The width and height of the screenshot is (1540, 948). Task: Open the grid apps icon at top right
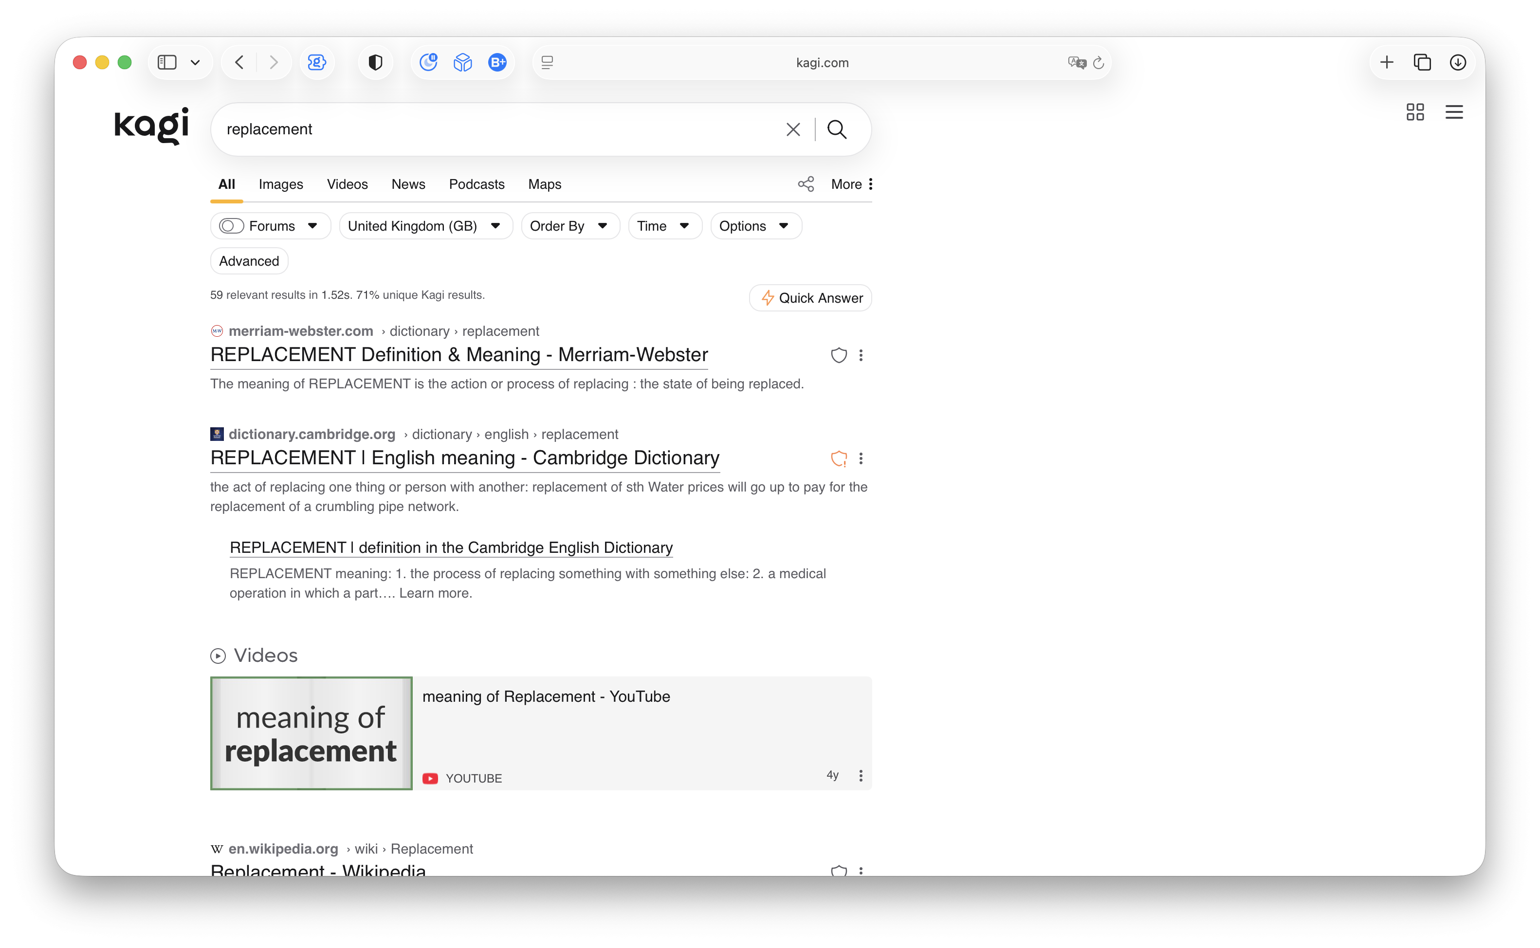(x=1414, y=112)
